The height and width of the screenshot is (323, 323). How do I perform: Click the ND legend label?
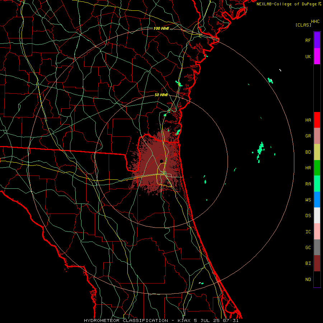pos(308,280)
